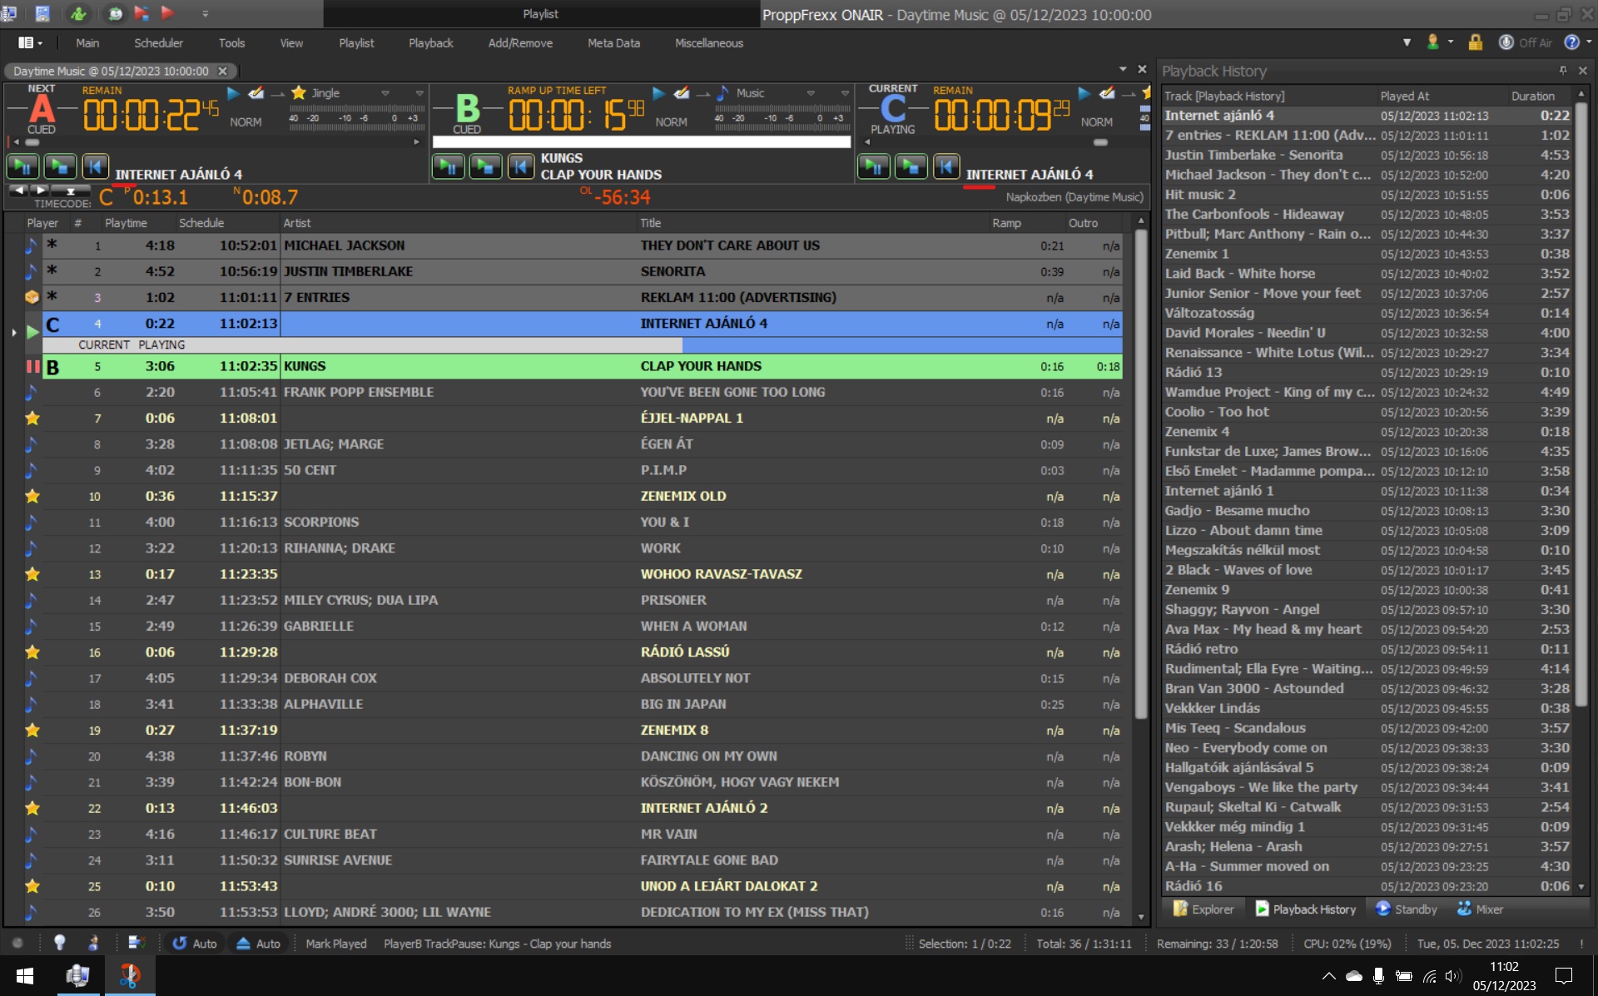Click Player B play/pause button

click(448, 166)
